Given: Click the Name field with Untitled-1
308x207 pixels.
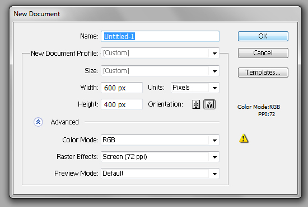Looking at the screenshot, I should pyautogui.click(x=160, y=36).
